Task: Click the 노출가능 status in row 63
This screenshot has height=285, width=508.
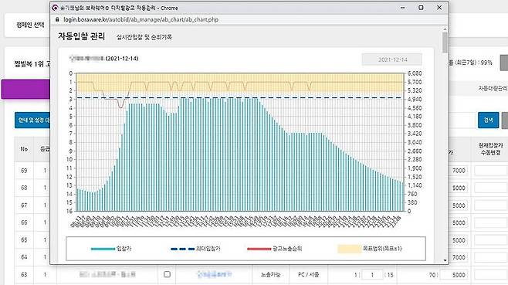Action: click(x=270, y=275)
